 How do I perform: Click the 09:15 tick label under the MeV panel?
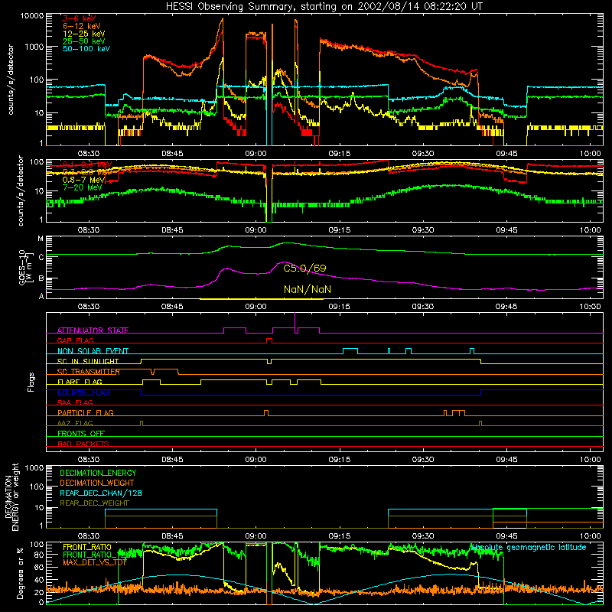tap(339, 230)
